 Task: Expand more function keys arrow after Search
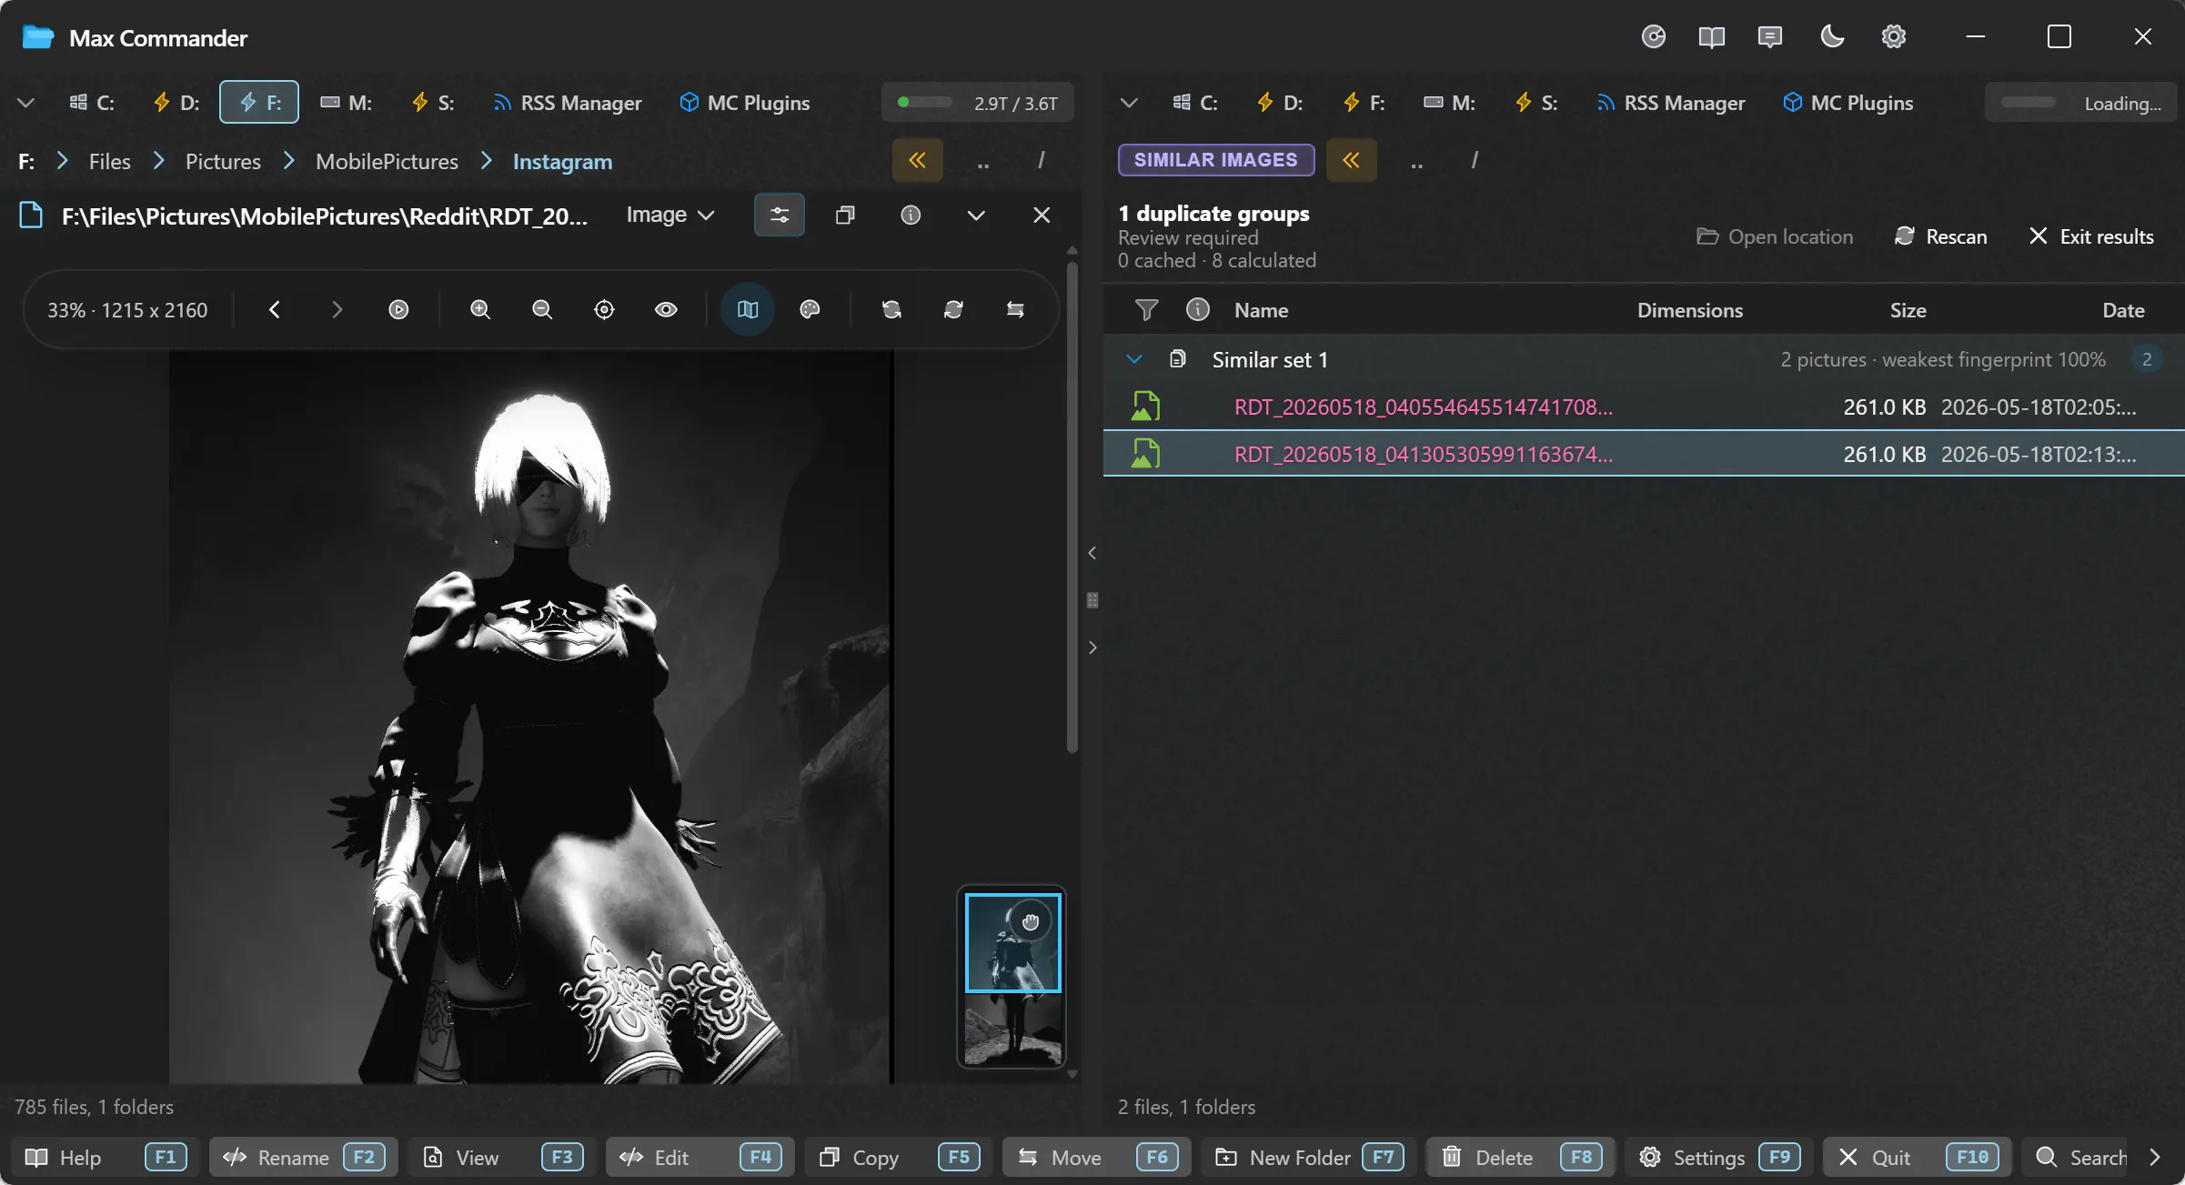pos(2154,1157)
